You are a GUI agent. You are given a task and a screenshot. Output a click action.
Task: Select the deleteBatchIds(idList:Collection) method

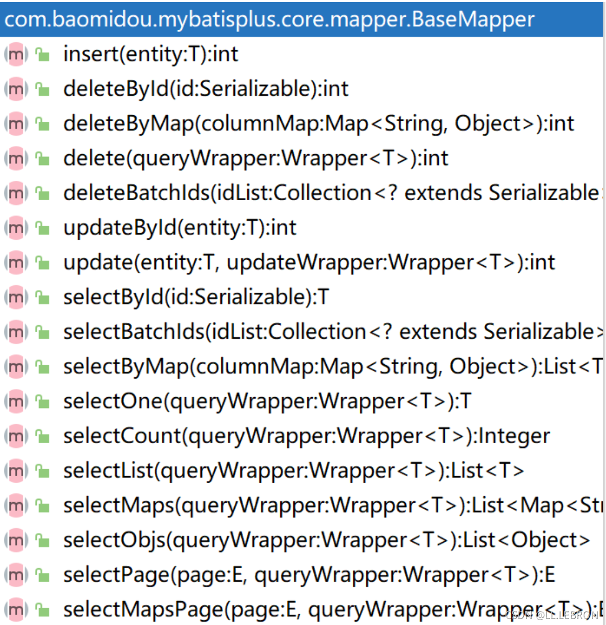click(333, 193)
